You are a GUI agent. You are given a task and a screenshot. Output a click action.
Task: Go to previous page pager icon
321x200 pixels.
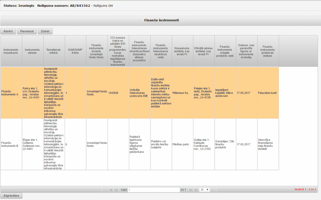[x=116, y=189]
